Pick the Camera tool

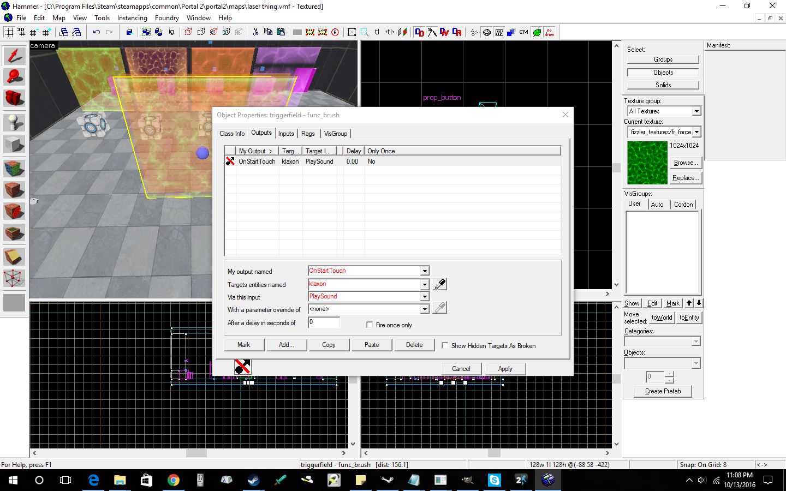click(14, 98)
